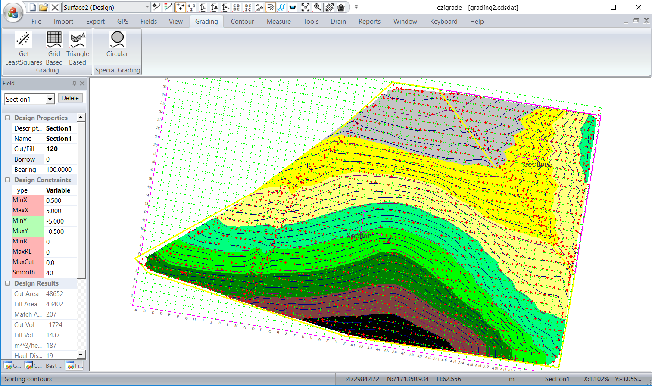Click the Cut/Fill value field

60,149
